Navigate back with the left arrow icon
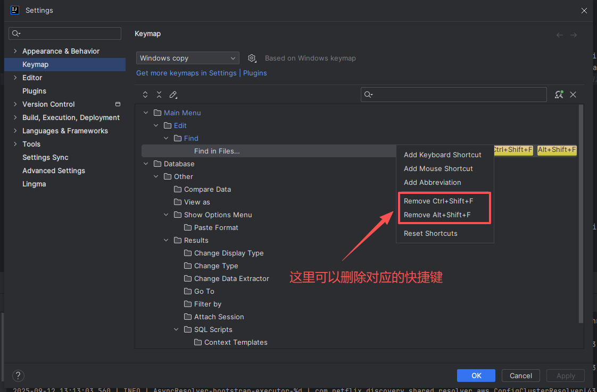The image size is (597, 392). pyautogui.click(x=559, y=35)
